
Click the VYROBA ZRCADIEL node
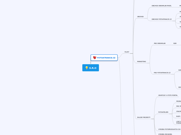pyautogui.click(x=165, y=134)
